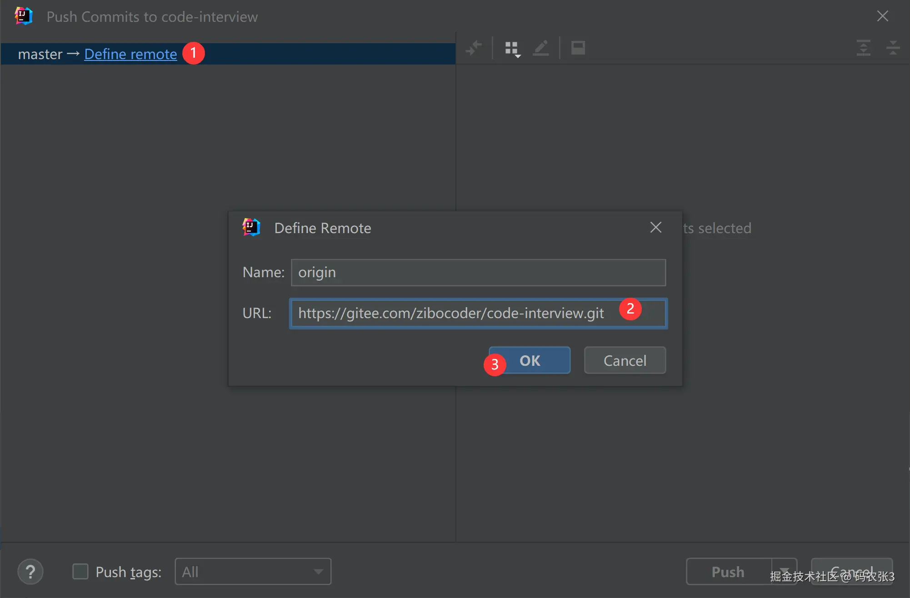The height and width of the screenshot is (598, 910).
Task: Click the IntelliJ logo in Define Remote dialog
Action: 251,228
